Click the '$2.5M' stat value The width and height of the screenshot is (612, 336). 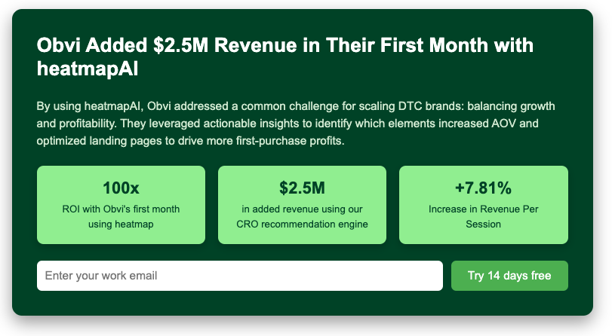pyautogui.click(x=302, y=188)
